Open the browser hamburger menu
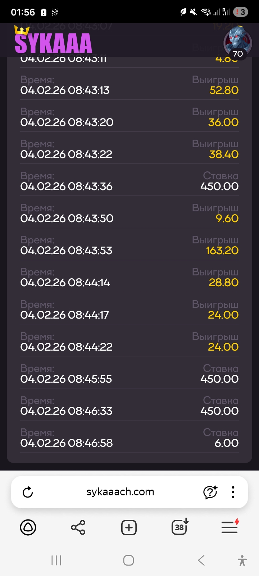 click(x=230, y=527)
